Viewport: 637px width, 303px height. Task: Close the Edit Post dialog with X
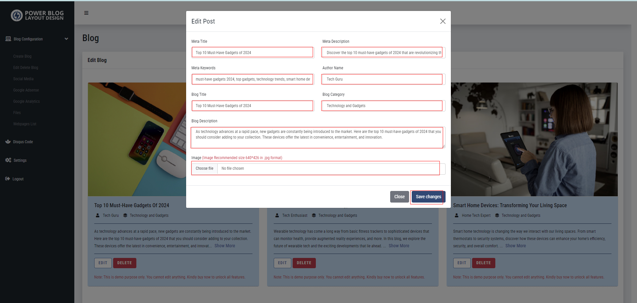click(x=443, y=21)
